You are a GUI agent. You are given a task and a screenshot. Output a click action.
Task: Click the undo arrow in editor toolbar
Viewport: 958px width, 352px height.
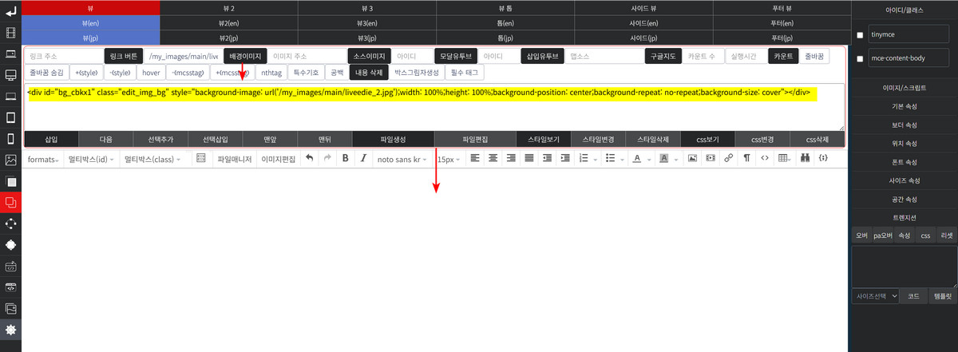(310, 159)
